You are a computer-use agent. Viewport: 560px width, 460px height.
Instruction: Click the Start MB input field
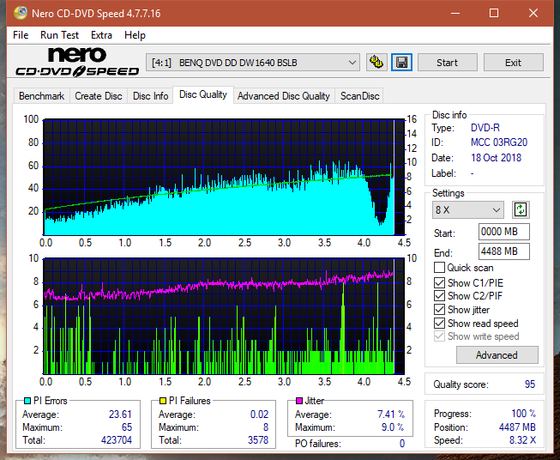click(x=503, y=232)
